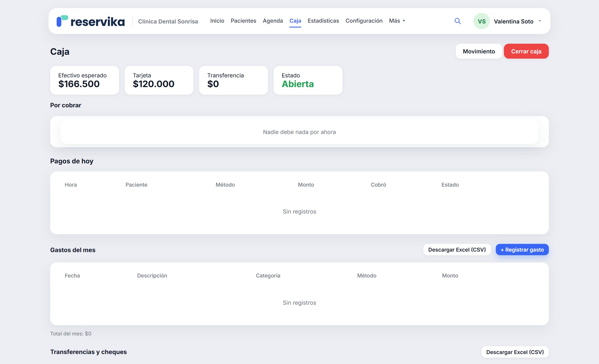Click the Monto header in Pagos de hoy
The image size is (599, 364).
(x=306, y=185)
